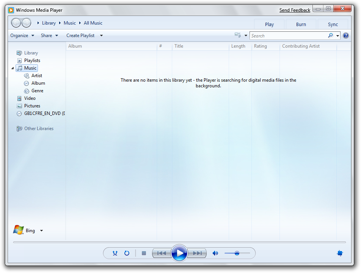Click the Other Libraries icon
The image size is (361, 273).
(19, 129)
